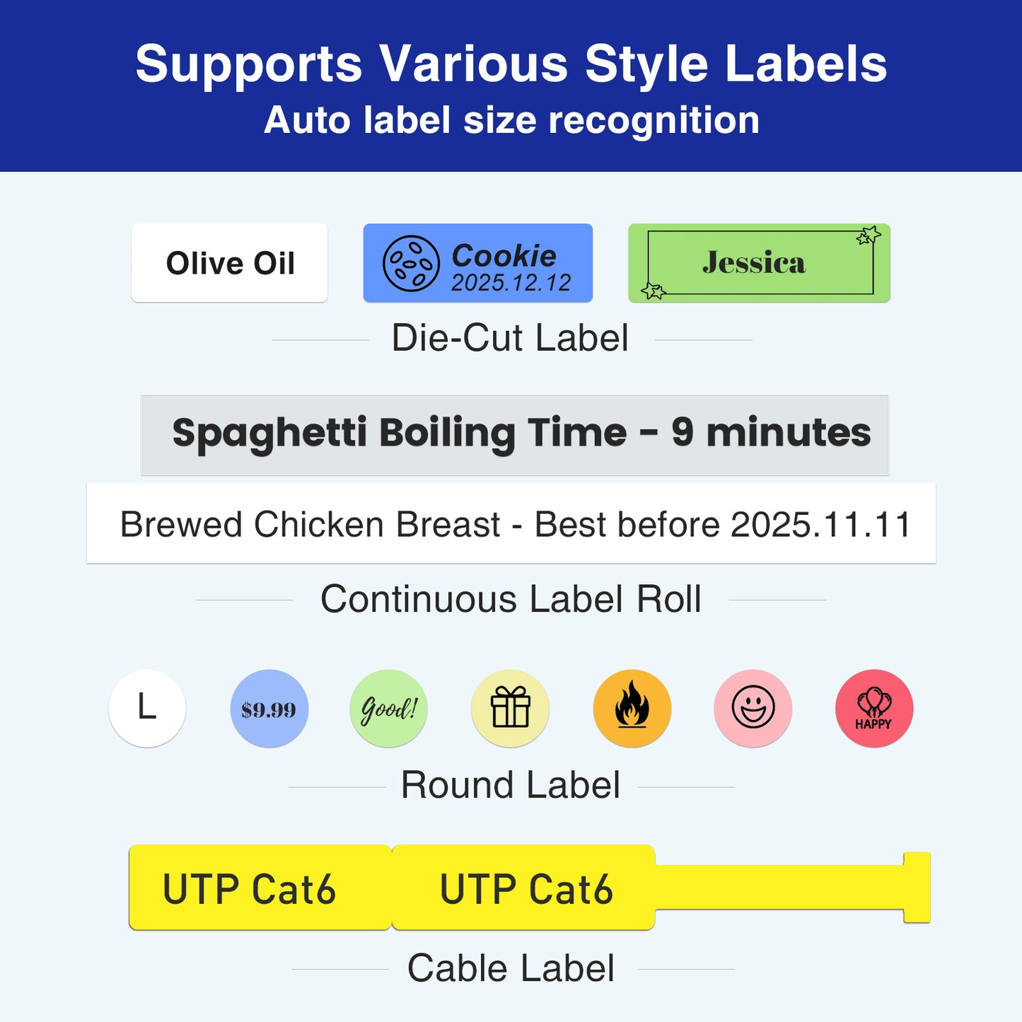1022x1022 pixels.
Task: Click the cookie icon on blue label
Action: 411,263
